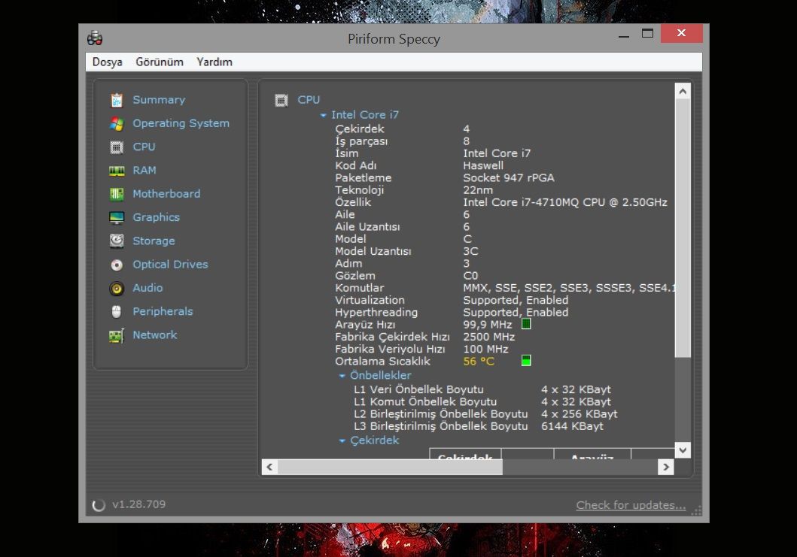Open Optical Drives via disc icon
Viewport: 797px width, 557px height.
point(117,265)
